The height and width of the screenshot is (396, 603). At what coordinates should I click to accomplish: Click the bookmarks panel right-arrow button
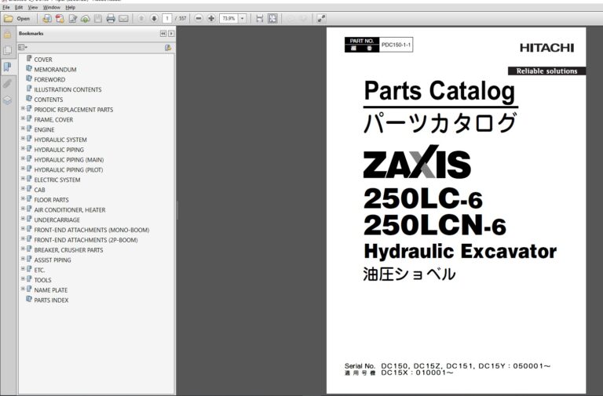[x=171, y=34]
